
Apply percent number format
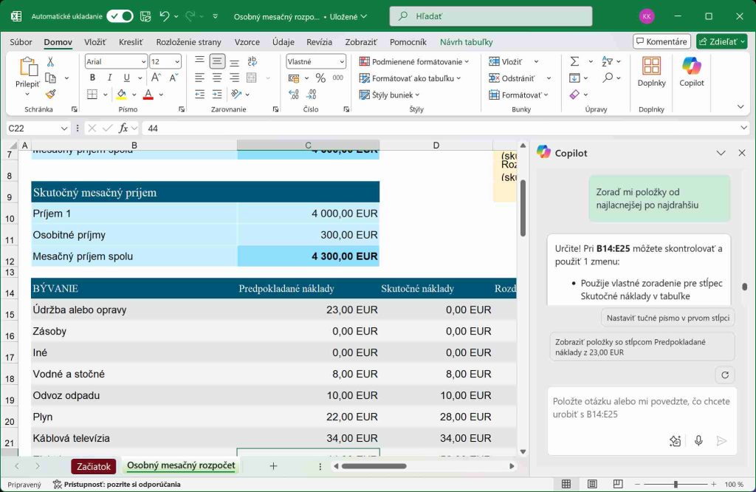point(319,78)
